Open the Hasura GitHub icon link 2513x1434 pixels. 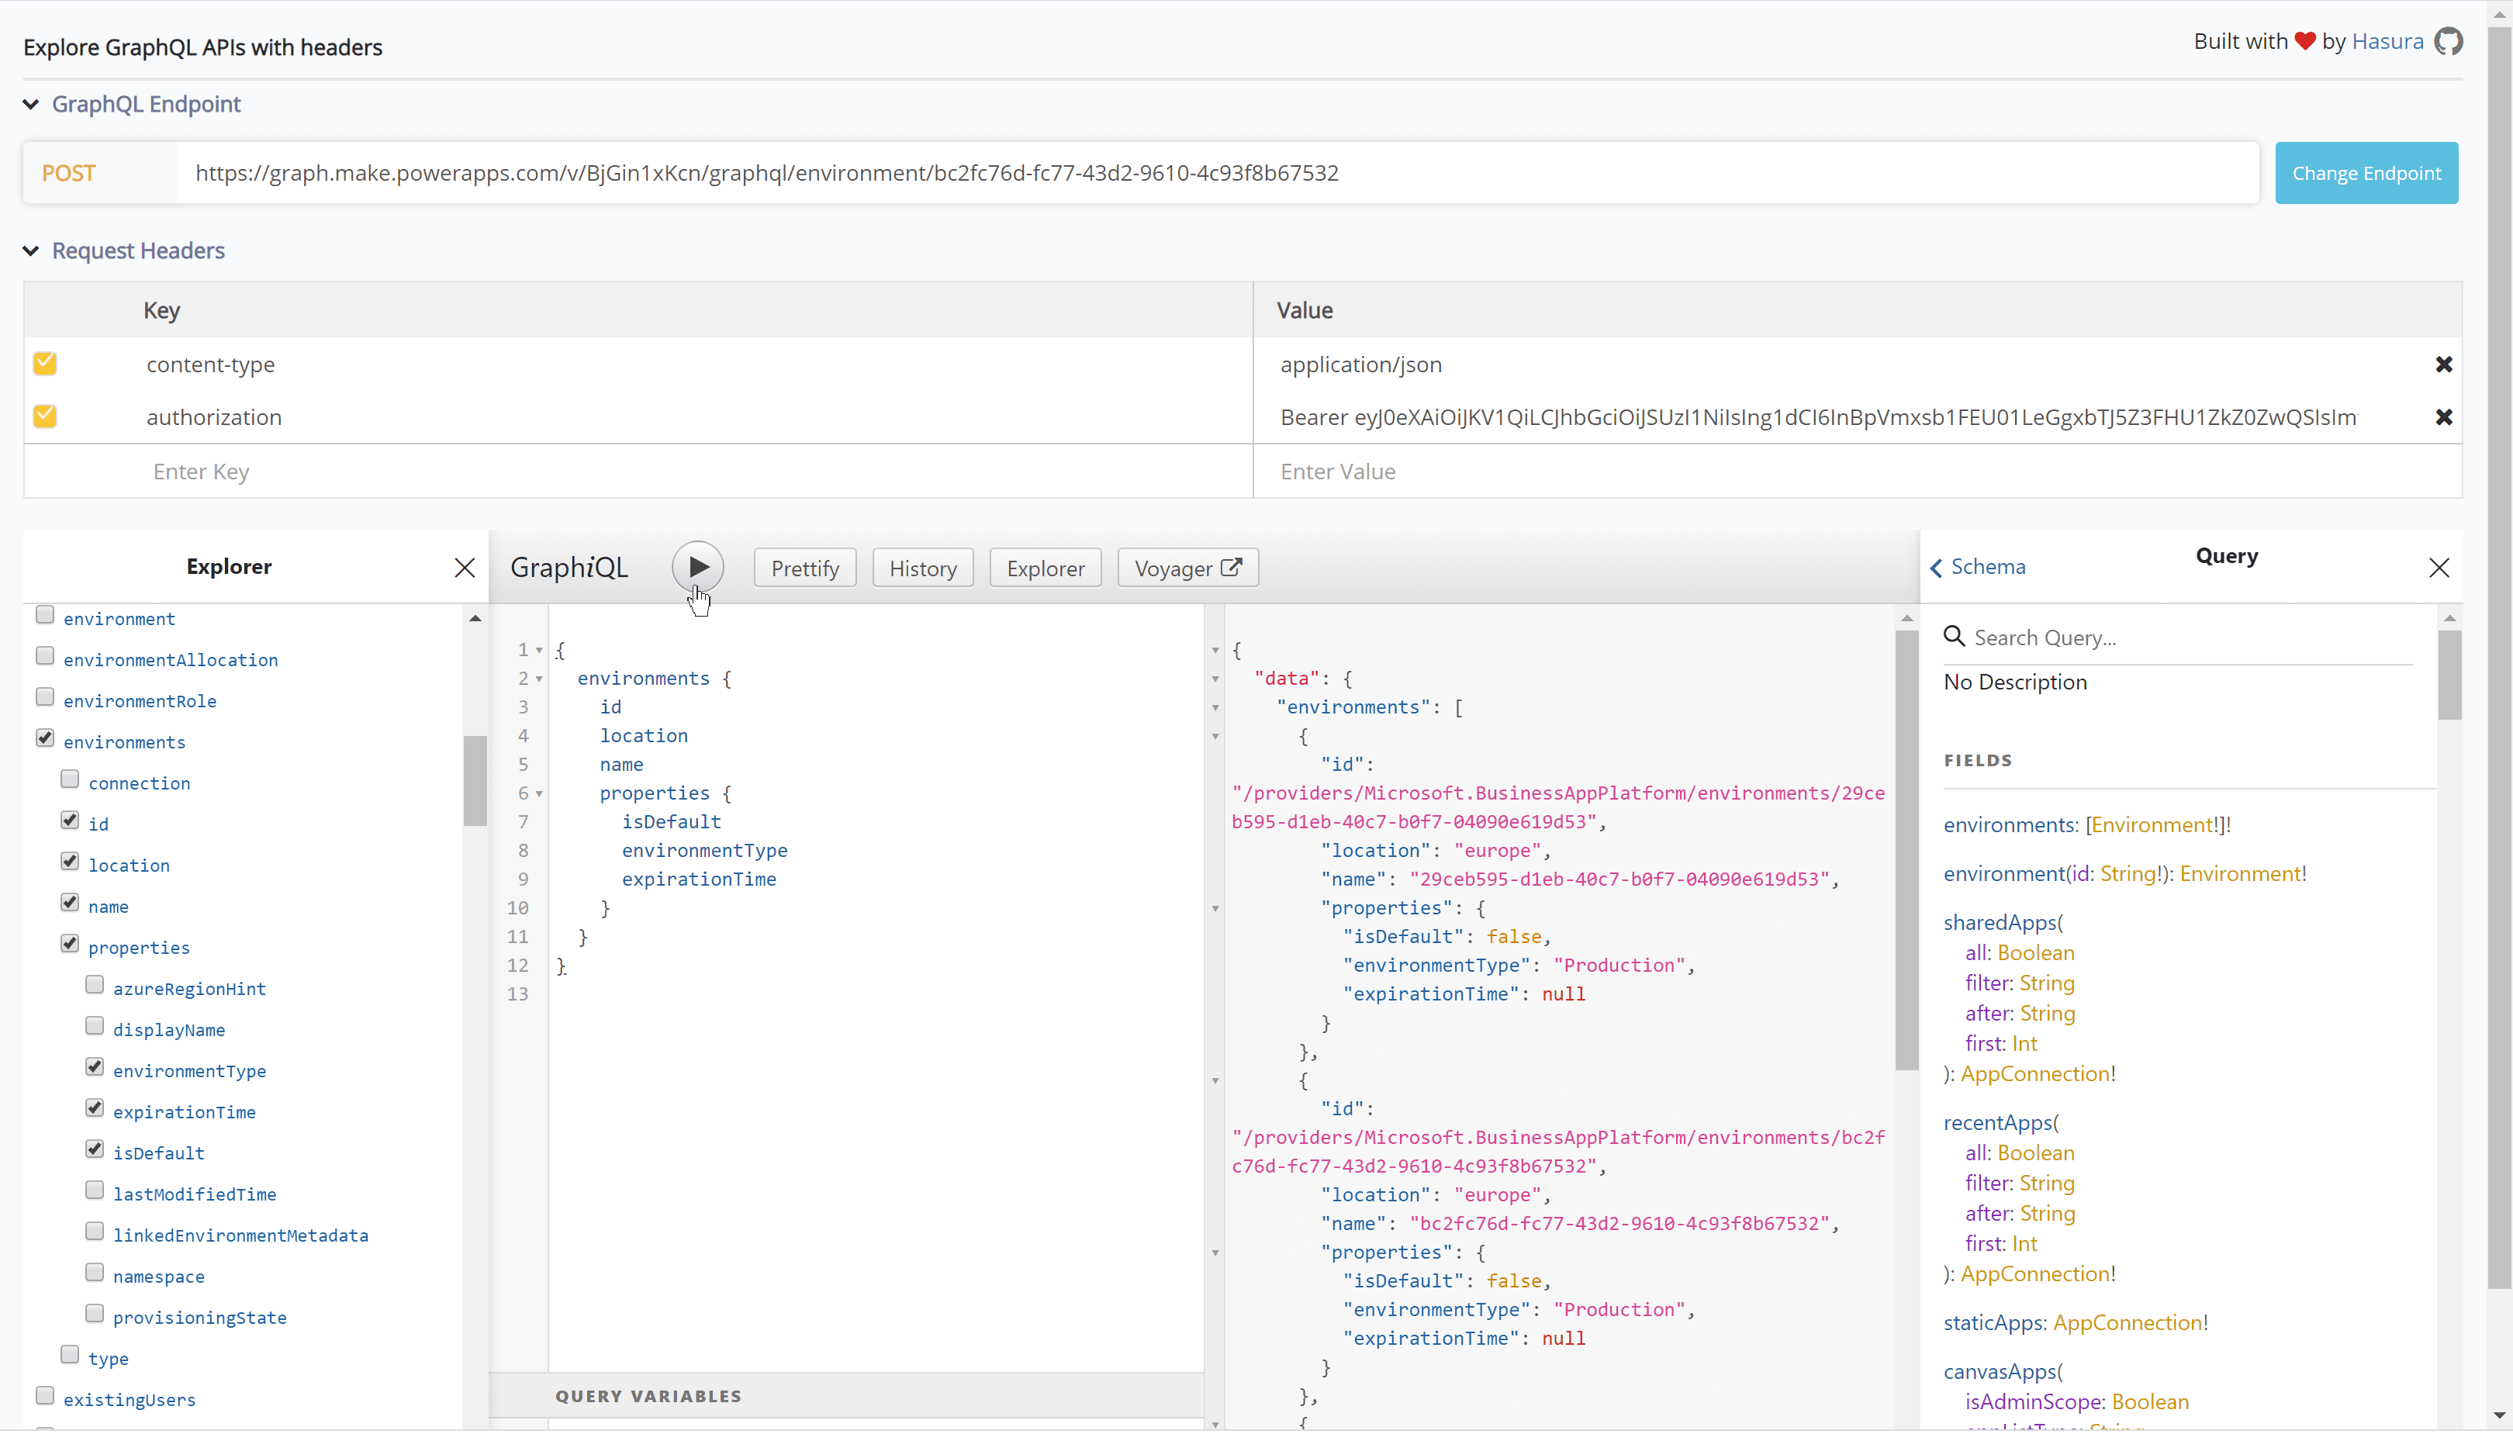[2447, 41]
